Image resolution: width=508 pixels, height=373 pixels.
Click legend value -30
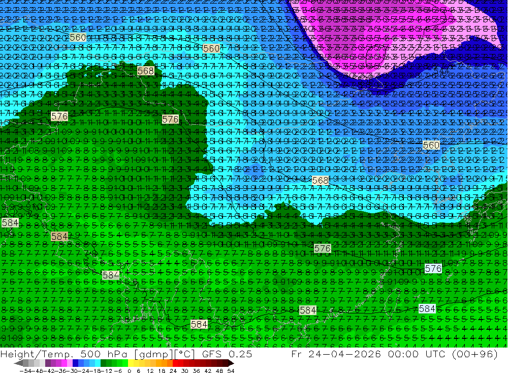coord(72,371)
